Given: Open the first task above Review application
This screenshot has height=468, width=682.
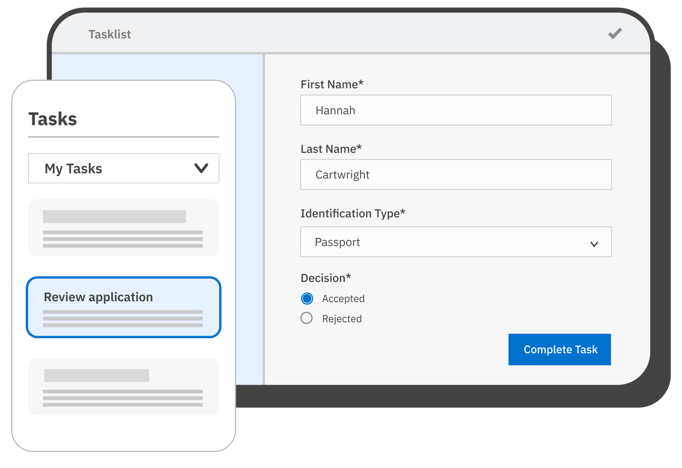Looking at the screenshot, I should pos(123,227).
